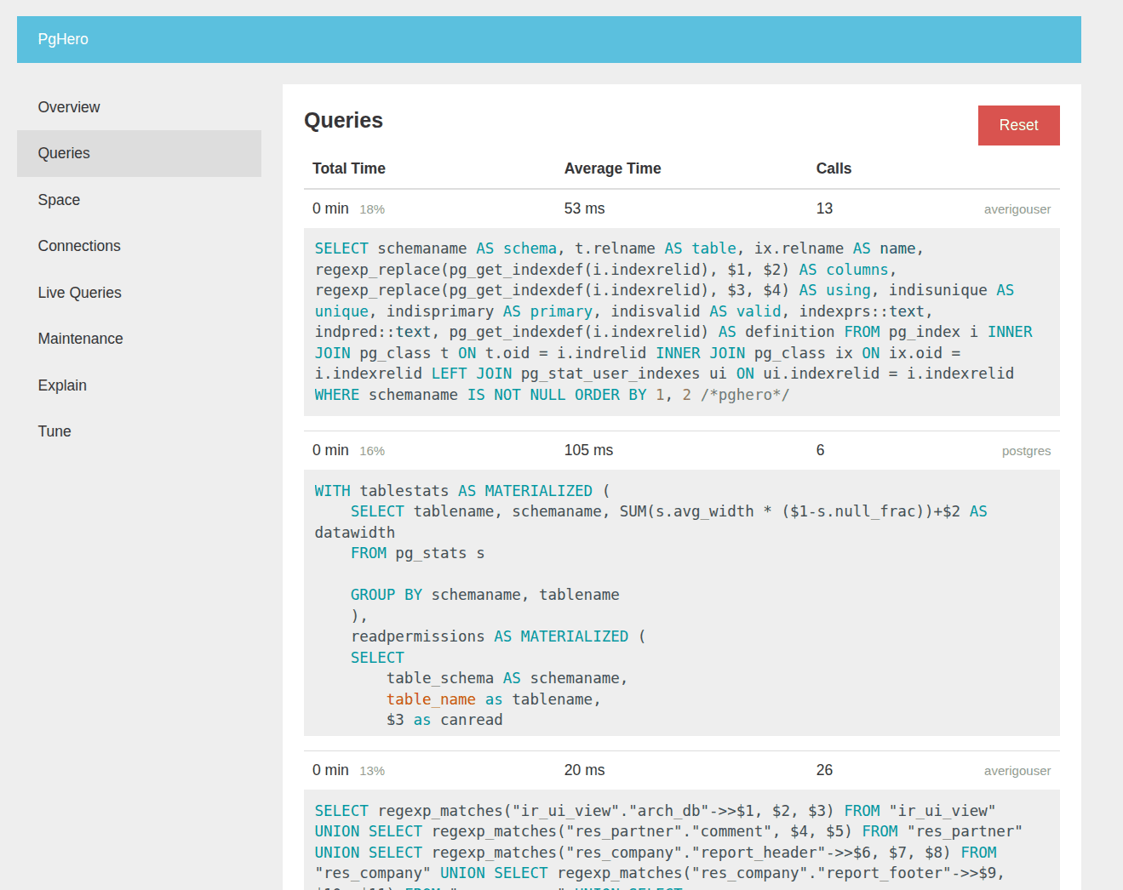
Task: Click the 105 ms average time value
Action: [x=588, y=450]
